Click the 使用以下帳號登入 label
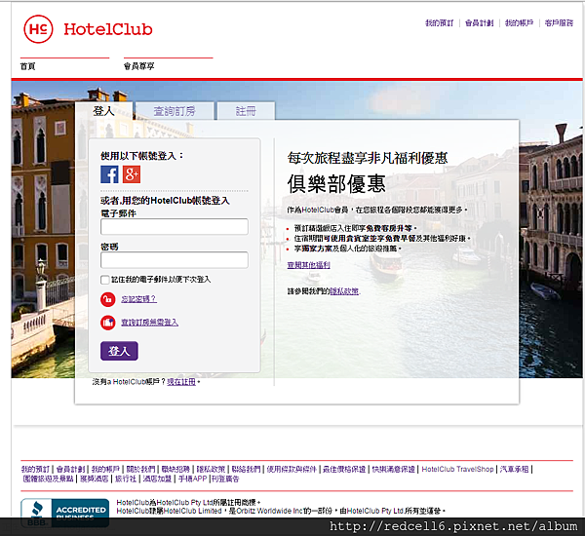This screenshot has width=585, height=536. coord(142,156)
